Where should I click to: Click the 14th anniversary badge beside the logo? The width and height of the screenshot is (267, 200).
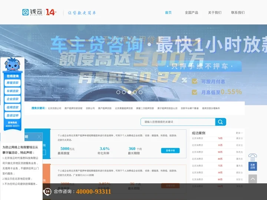[x=51, y=12]
